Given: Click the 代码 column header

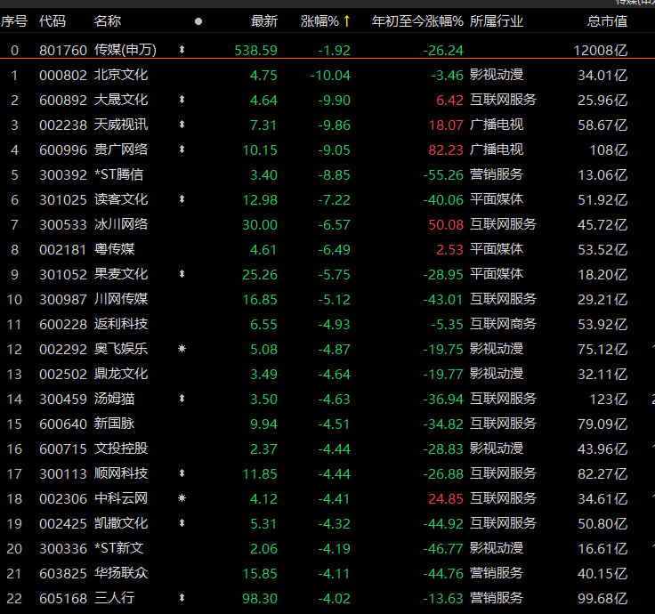Looking at the screenshot, I should [53, 20].
